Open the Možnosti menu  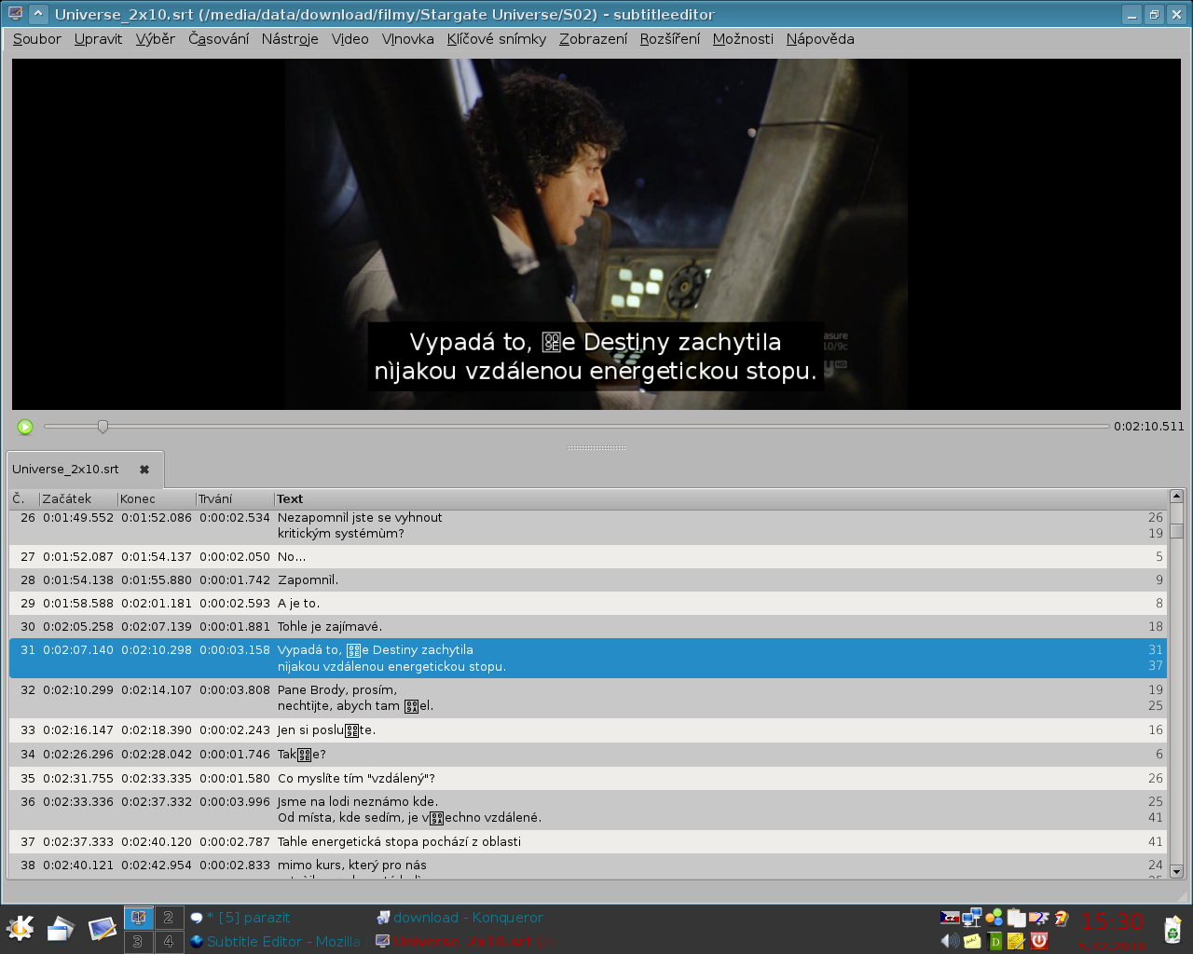tap(743, 39)
